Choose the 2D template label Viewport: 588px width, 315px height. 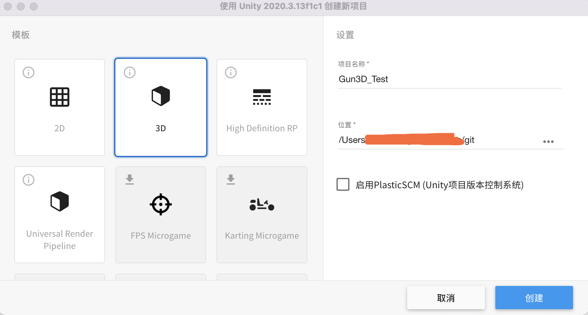(x=60, y=128)
